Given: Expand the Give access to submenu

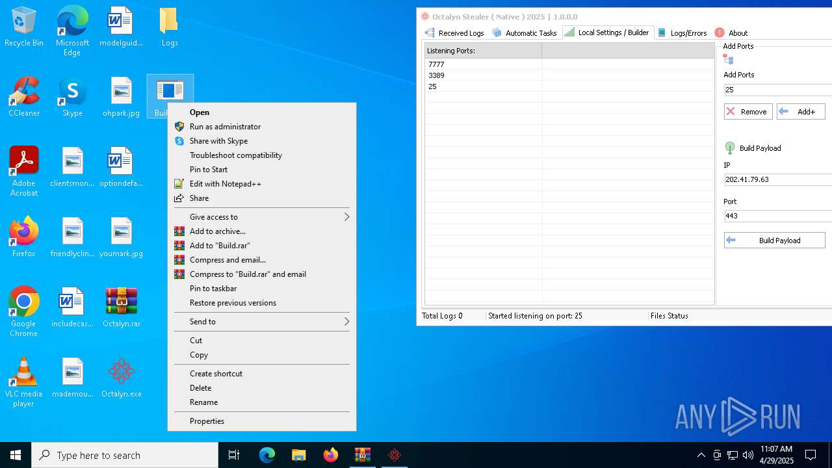Looking at the screenshot, I should click(x=262, y=217).
